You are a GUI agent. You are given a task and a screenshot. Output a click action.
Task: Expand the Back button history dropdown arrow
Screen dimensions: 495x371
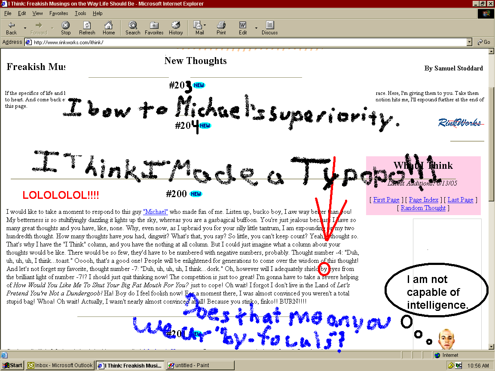[x=25, y=28]
